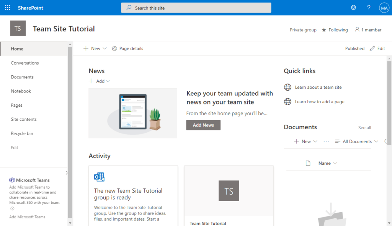
Task: Click the Microsoft Teams logo icon
Action: 12,180
